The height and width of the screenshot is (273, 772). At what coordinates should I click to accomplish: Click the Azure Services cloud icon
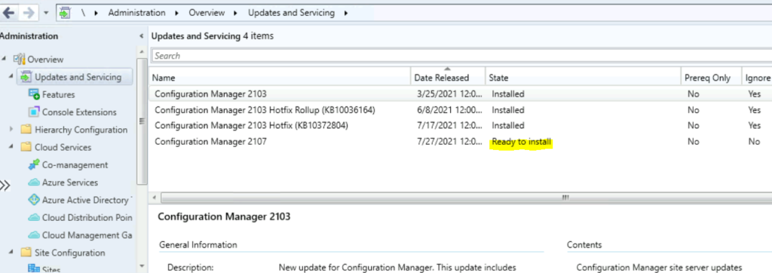pos(34,183)
